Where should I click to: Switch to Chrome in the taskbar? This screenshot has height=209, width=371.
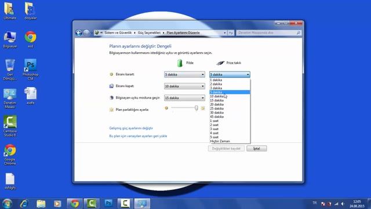(75, 204)
